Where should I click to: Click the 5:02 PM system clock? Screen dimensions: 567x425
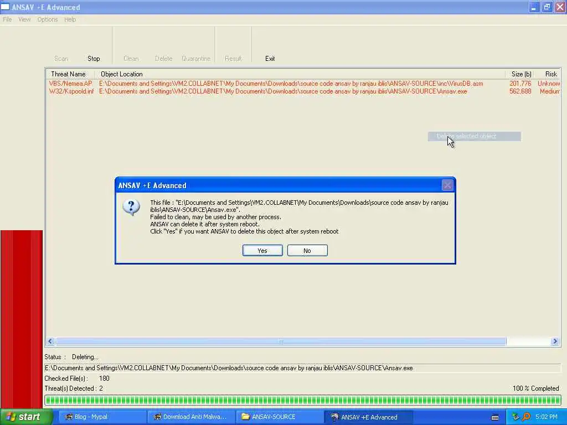pos(547,417)
